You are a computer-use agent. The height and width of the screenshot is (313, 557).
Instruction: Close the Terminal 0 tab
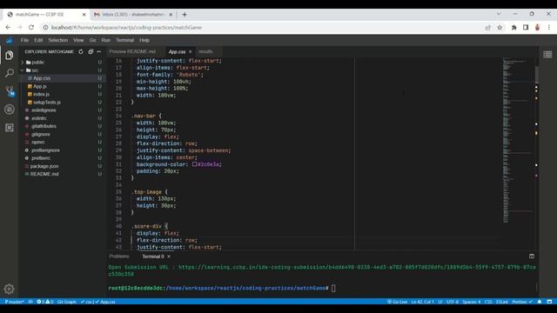pos(169,256)
